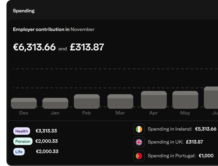
Task: Click the December spending bar
Action: click(24, 103)
